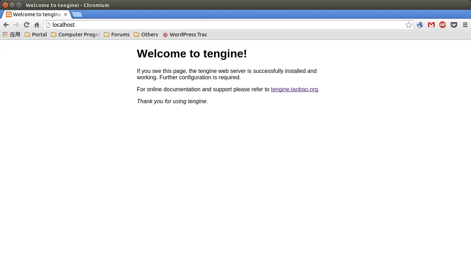The height and width of the screenshot is (279, 471).
Task: Click the page icon in address bar
Action: click(x=48, y=25)
